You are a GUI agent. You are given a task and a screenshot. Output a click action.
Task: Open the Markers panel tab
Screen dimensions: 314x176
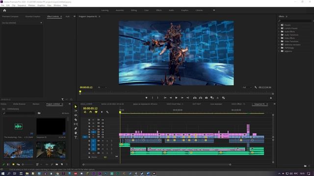[x=36, y=104]
